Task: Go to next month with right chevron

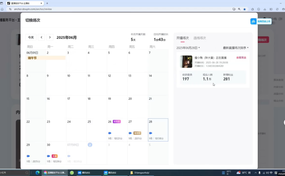Action: pos(50,37)
